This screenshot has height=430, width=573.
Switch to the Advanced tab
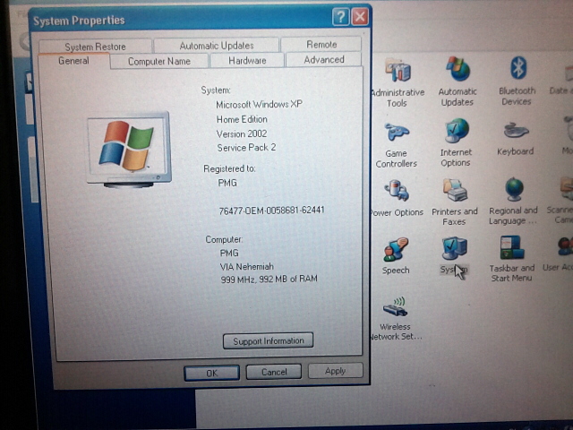(324, 60)
